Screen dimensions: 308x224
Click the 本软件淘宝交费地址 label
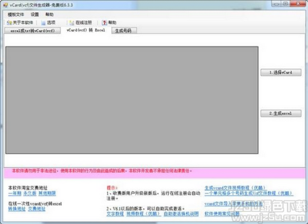click(x=27, y=188)
